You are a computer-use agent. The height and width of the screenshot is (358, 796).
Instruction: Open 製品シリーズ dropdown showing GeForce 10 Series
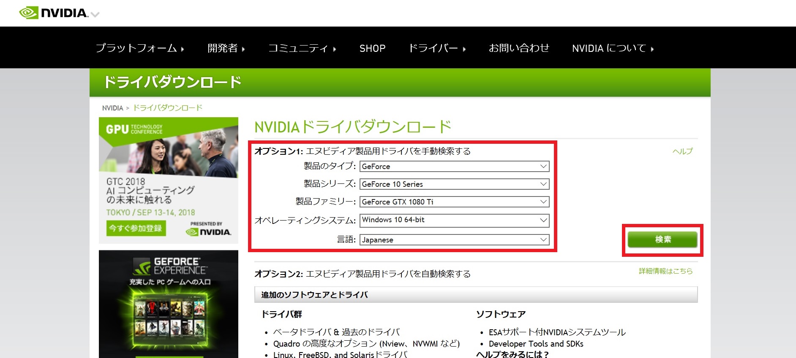click(454, 184)
